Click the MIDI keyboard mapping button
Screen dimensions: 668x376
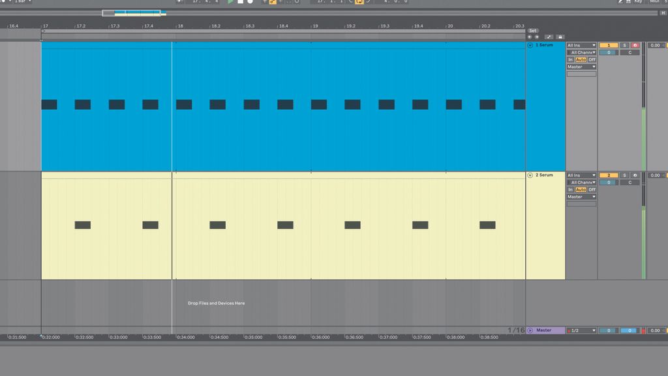coord(657,2)
